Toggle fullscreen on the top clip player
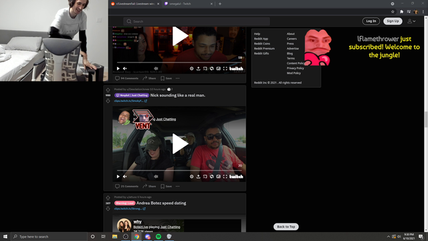The height and width of the screenshot is (241, 428). click(x=225, y=68)
